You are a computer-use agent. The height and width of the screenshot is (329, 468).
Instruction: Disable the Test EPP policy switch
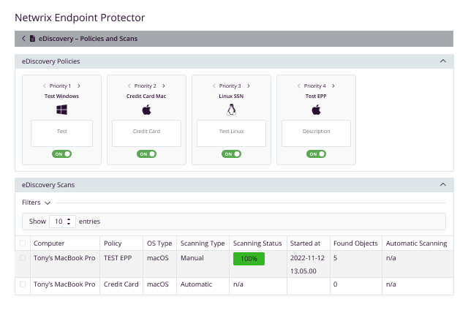[316, 154]
